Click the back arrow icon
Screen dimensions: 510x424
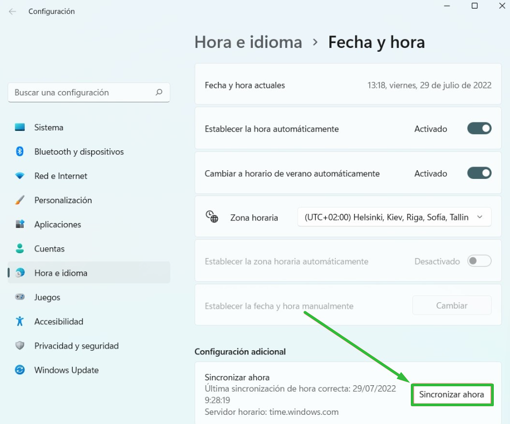[x=12, y=11]
